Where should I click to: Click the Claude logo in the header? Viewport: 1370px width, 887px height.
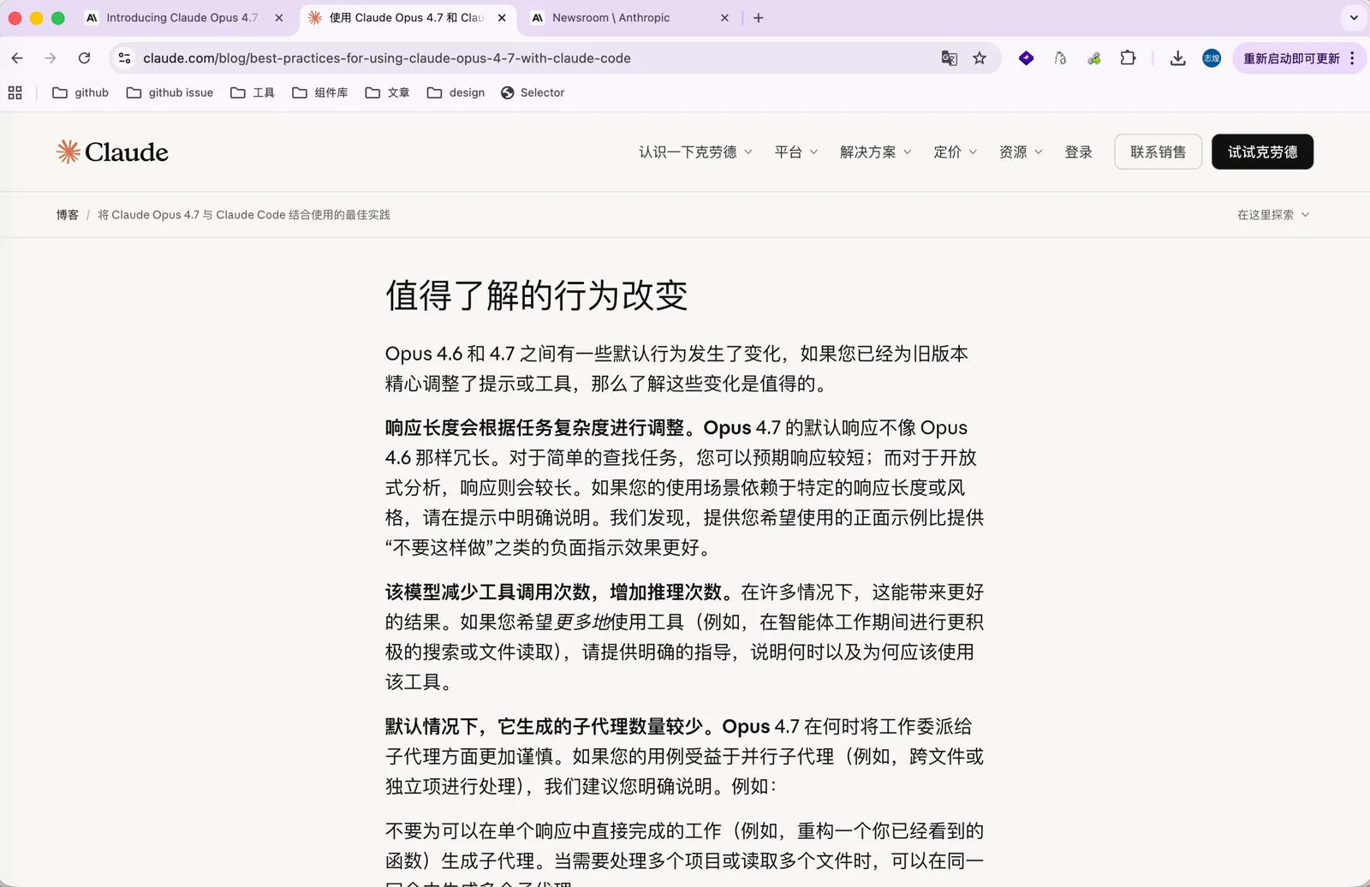(x=112, y=152)
